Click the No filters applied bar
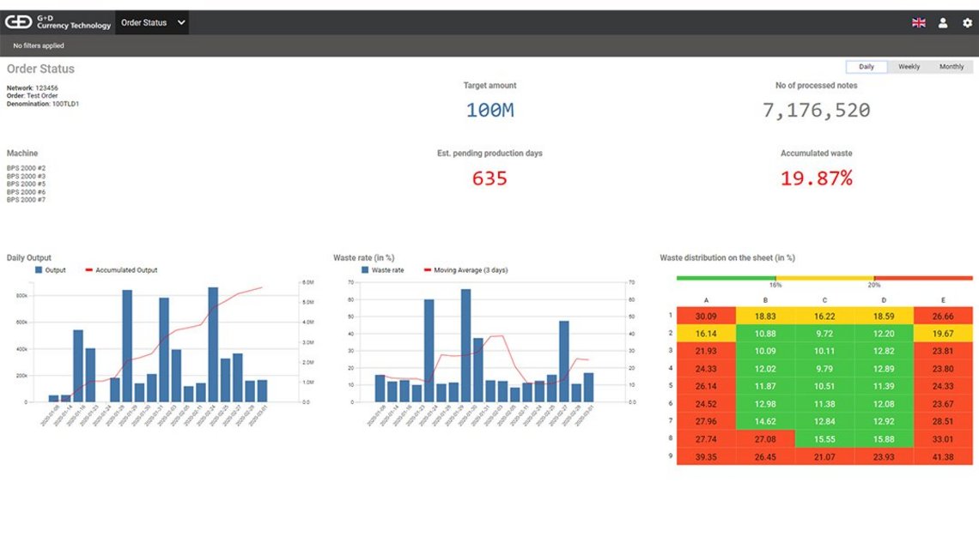Viewport: 979px width, 549px height. (39, 45)
